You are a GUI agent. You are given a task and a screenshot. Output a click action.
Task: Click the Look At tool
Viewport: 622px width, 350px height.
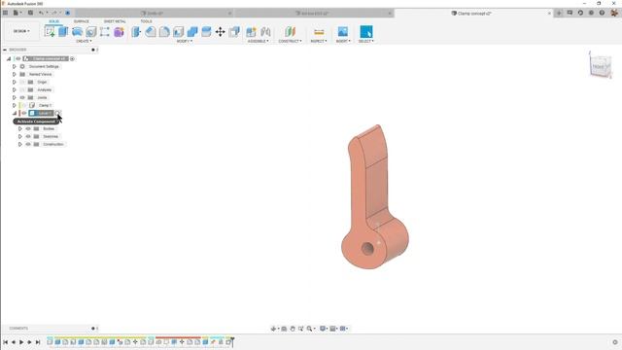click(x=284, y=329)
